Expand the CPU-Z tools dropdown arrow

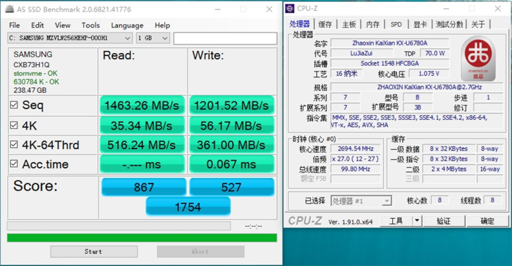click(417, 221)
